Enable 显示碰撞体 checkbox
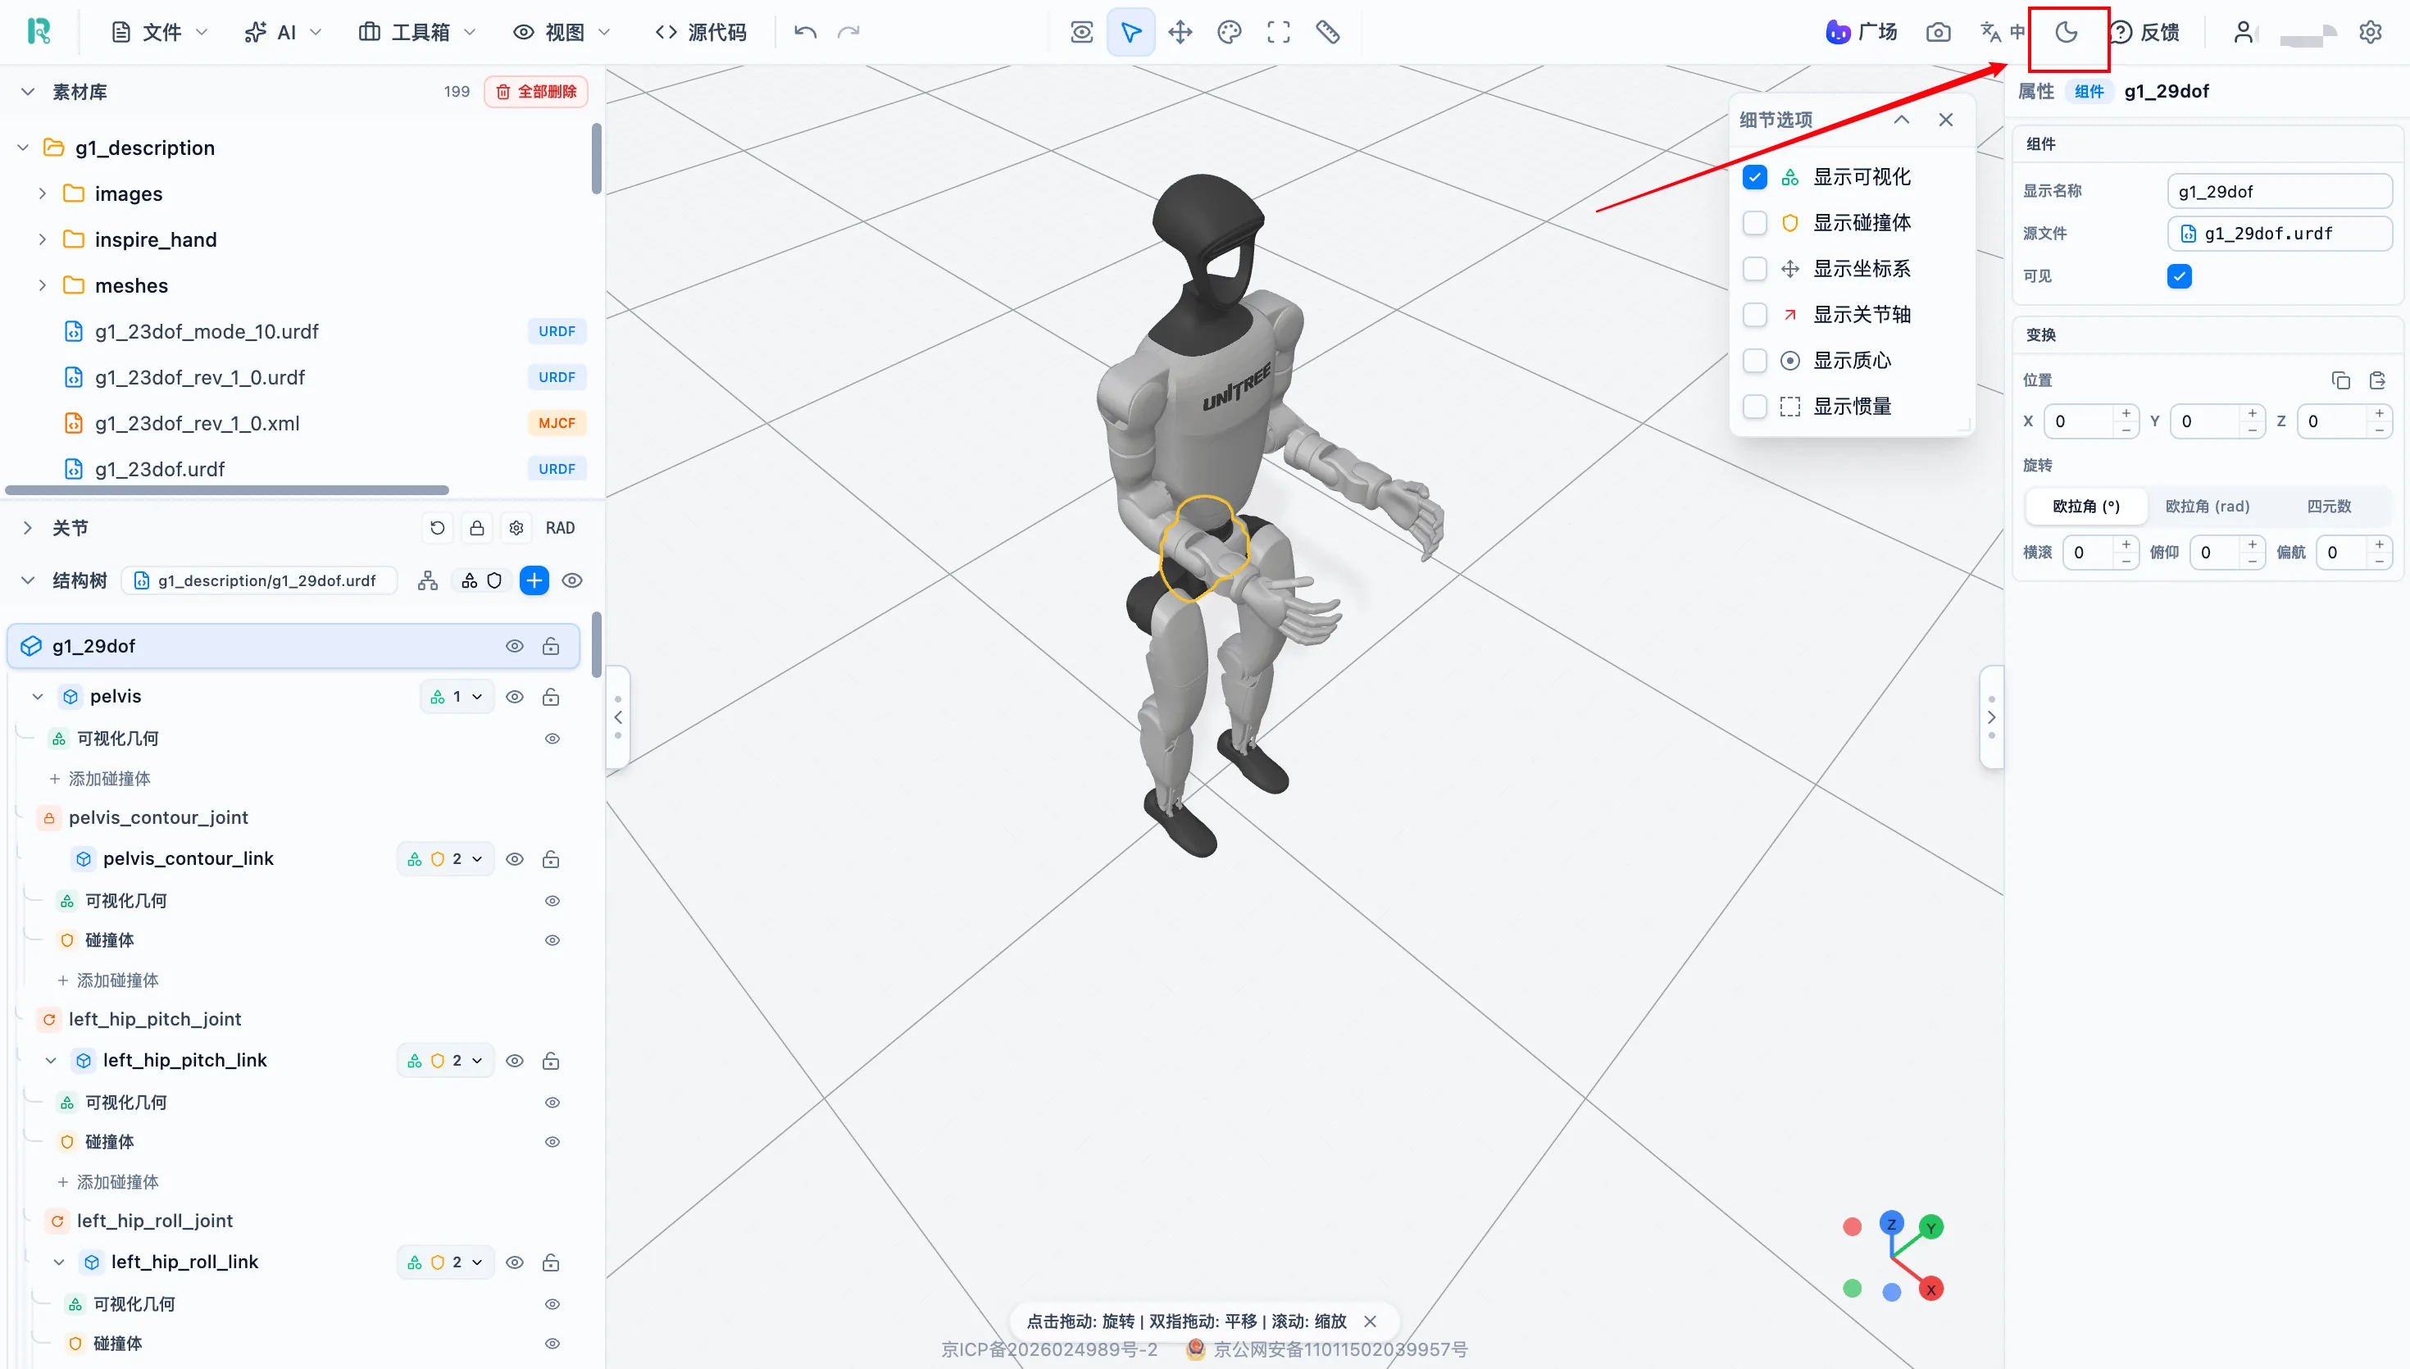 click(1755, 223)
